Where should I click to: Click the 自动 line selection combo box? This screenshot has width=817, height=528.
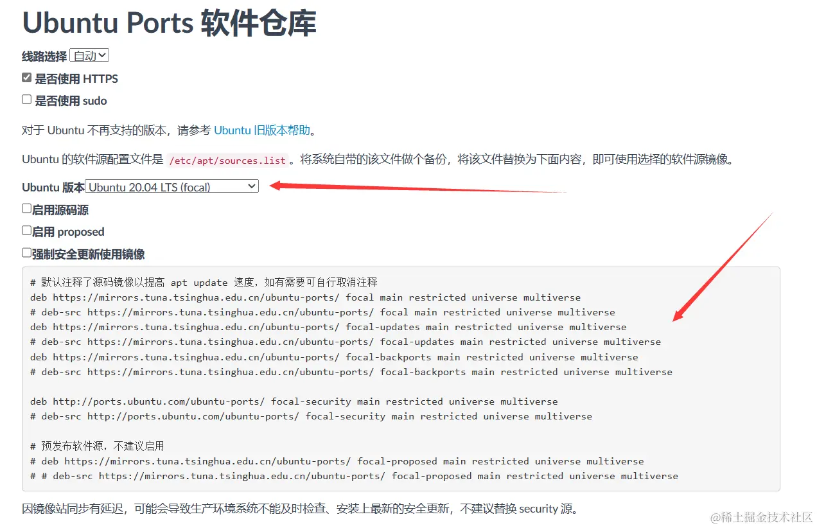(x=89, y=55)
